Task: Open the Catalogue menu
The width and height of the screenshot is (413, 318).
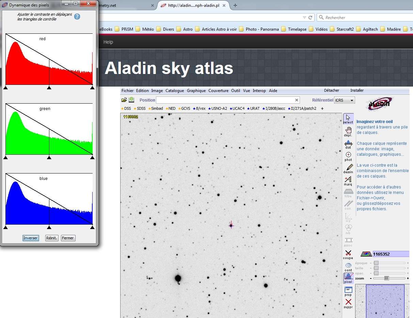Action: tap(175, 91)
